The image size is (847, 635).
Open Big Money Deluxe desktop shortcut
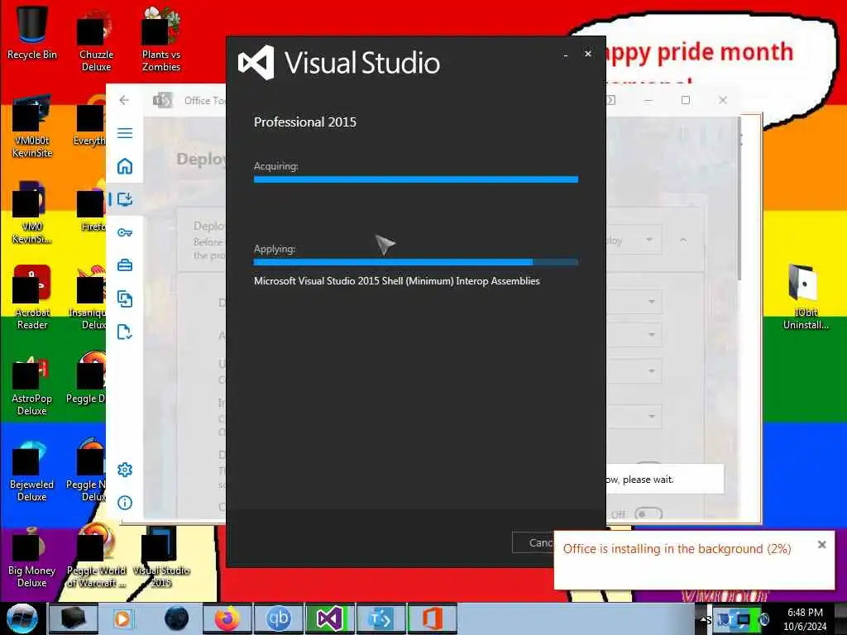click(x=32, y=556)
